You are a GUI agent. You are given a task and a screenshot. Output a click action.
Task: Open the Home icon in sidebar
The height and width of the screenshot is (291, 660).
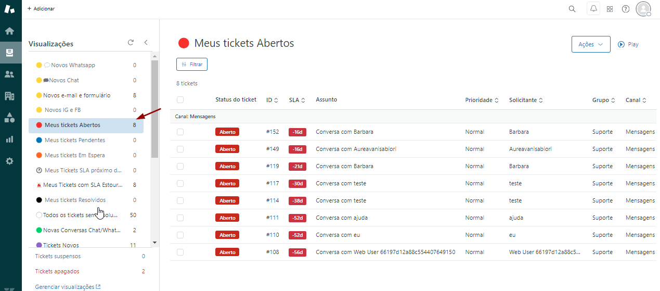click(x=9, y=31)
